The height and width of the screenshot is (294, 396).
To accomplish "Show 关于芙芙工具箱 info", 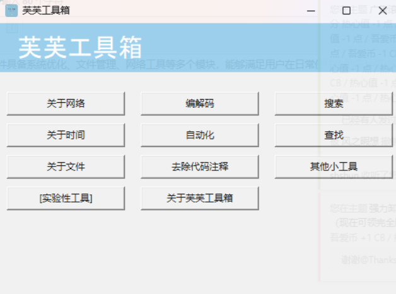I will pyautogui.click(x=200, y=198).
